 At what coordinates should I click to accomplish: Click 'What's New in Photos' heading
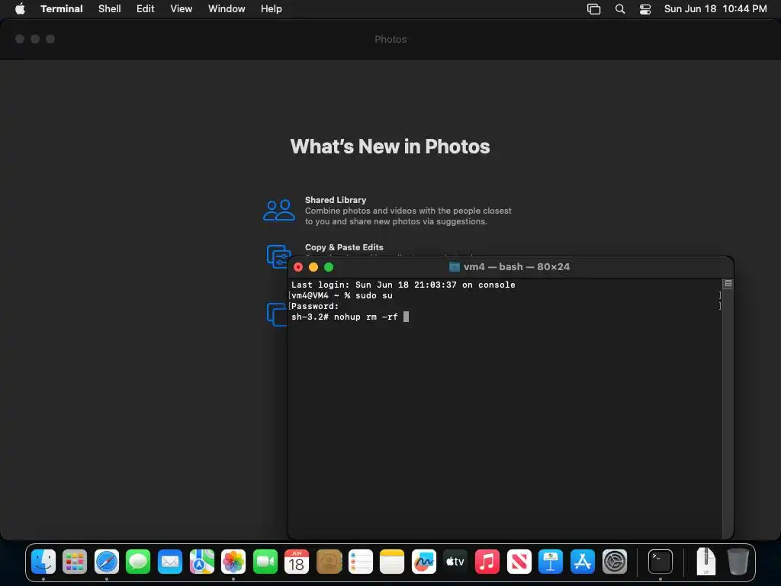(x=390, y=146)
